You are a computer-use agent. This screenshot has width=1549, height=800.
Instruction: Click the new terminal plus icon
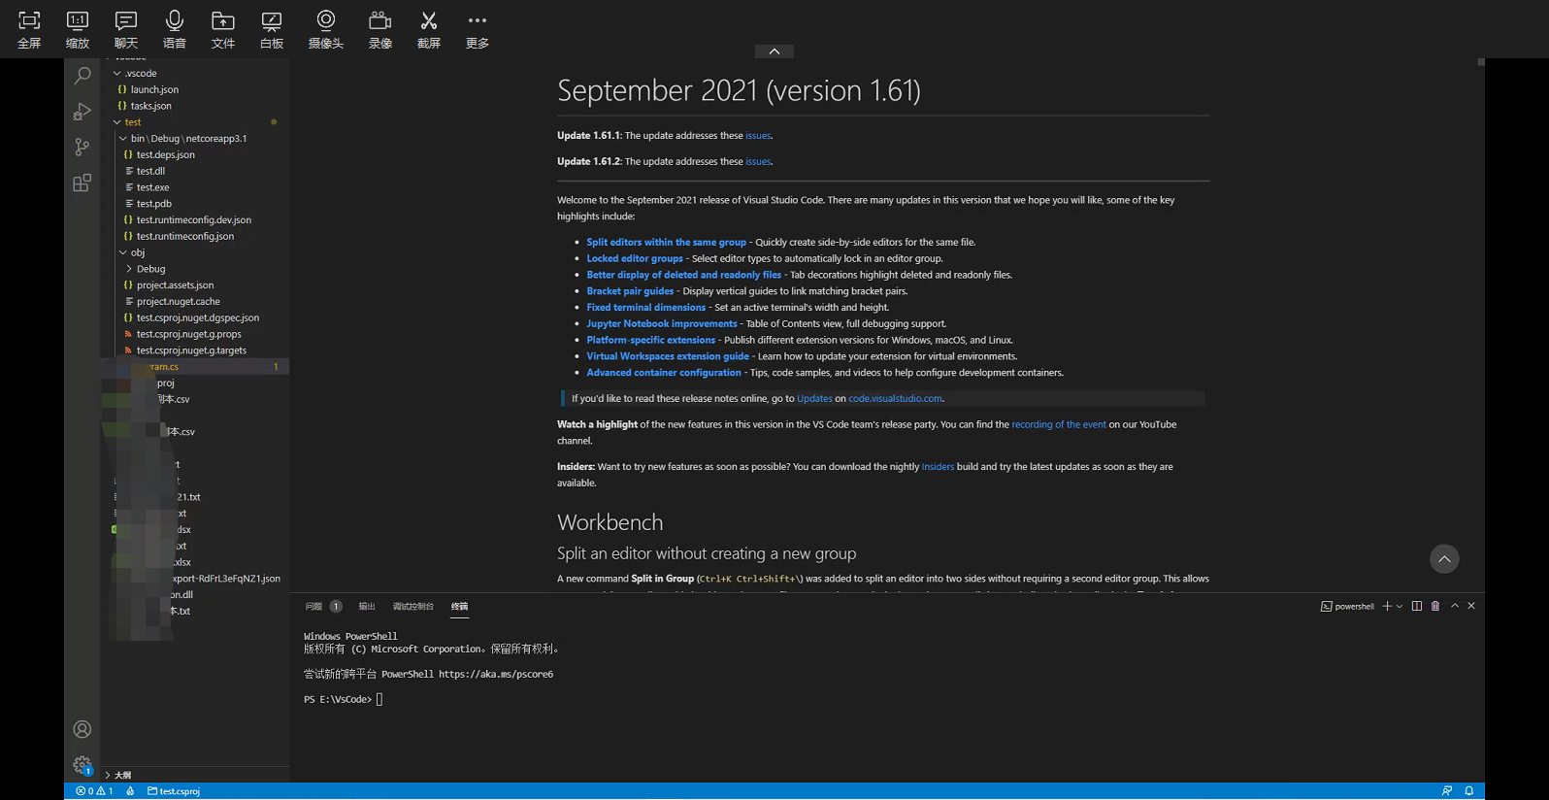coord(1387,606)
